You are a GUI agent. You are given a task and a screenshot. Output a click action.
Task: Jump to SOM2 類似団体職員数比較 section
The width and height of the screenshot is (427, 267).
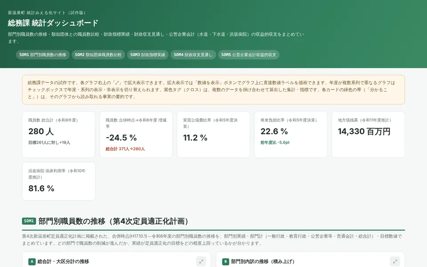[98, 55]
